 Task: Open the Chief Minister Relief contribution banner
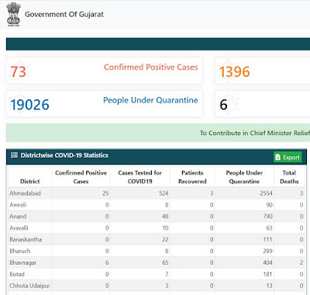tap(158, 133)
